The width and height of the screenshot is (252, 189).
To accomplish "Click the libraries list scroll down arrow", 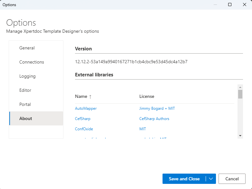I will (x=240, y=136).
